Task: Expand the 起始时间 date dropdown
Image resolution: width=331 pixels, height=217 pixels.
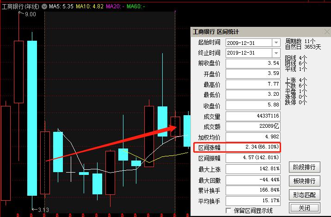Action: point(276,43)
